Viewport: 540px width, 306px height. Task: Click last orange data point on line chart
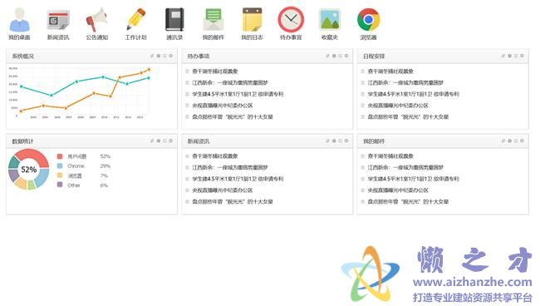click(x=149, y=70)
